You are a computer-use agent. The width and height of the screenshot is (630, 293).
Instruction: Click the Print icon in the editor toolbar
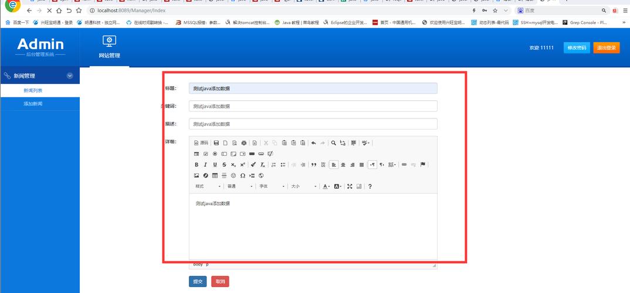coord(244,143)
